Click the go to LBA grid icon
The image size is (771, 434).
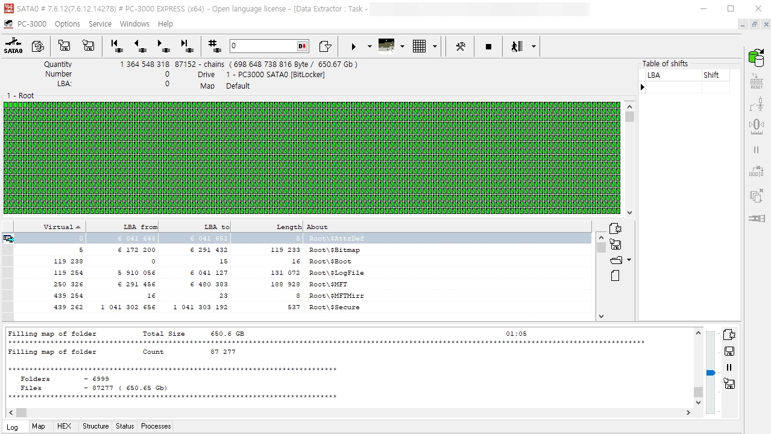[x=213, y=46]
